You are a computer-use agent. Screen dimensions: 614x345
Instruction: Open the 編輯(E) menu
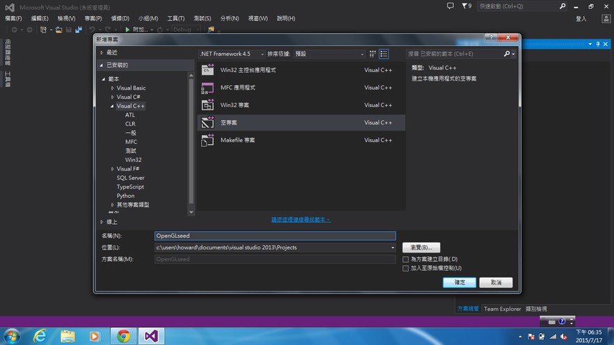pyautogui.click(x=40, y=18)
